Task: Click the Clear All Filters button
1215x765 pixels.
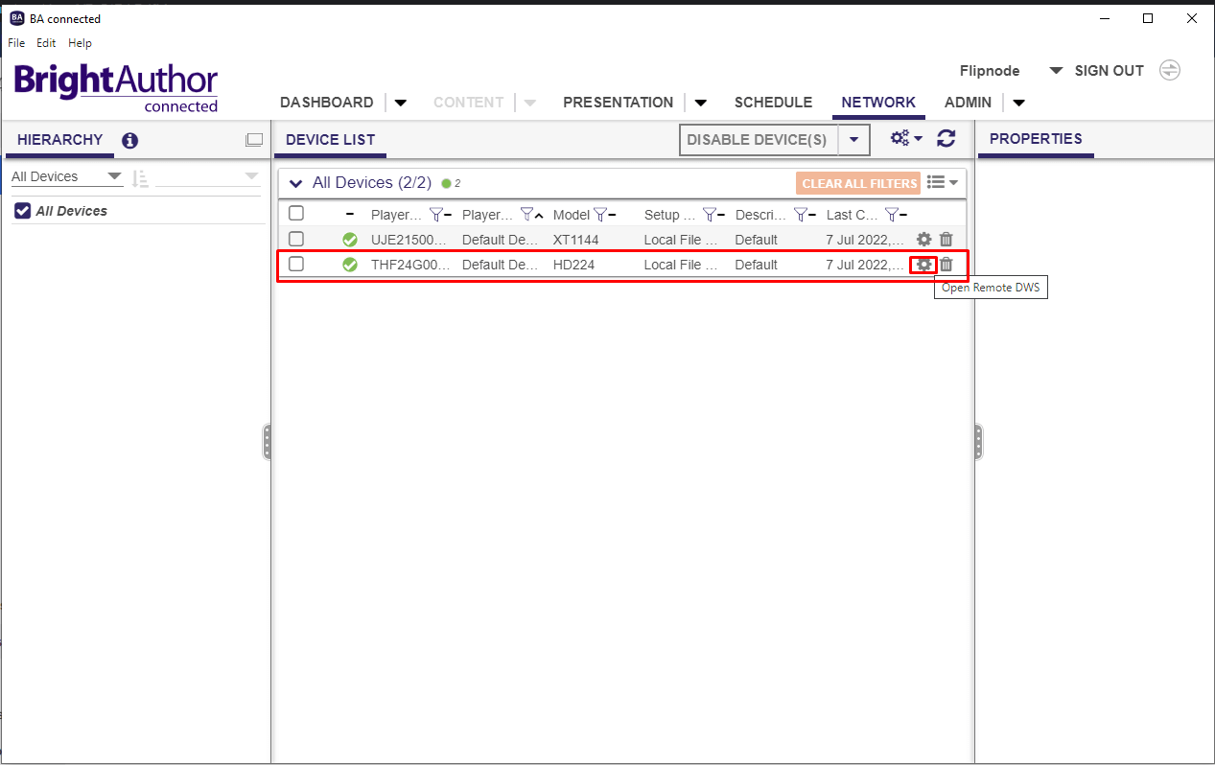Action: click(x=857, y=183)
